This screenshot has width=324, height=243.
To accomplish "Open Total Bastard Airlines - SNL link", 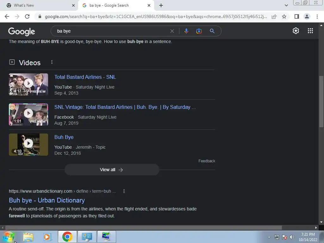I will (x=85, y=77).
